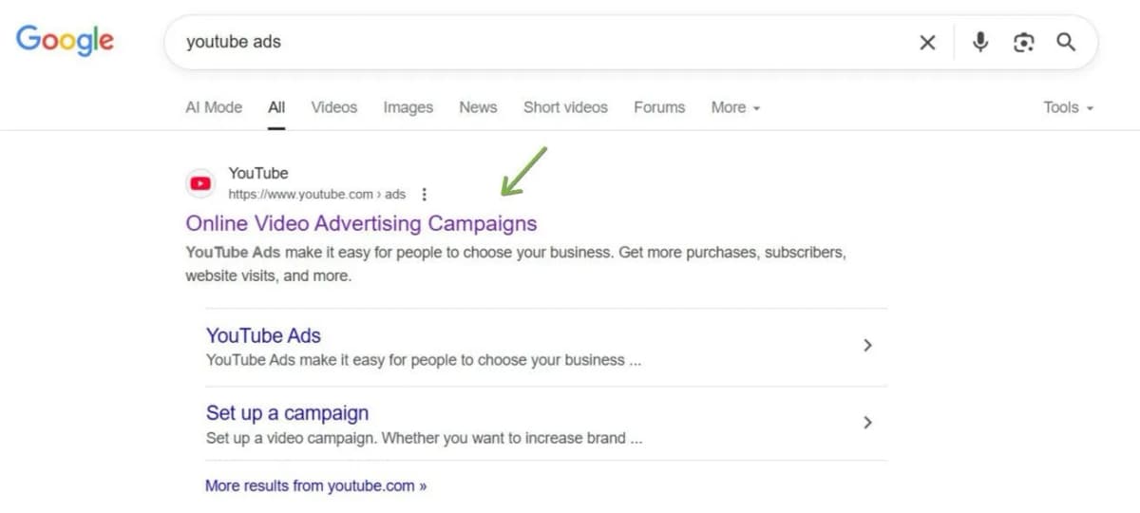This screenshot has width=1140, height=513.
Task: Clear the search box with the X icon
Action: (927, 42)
